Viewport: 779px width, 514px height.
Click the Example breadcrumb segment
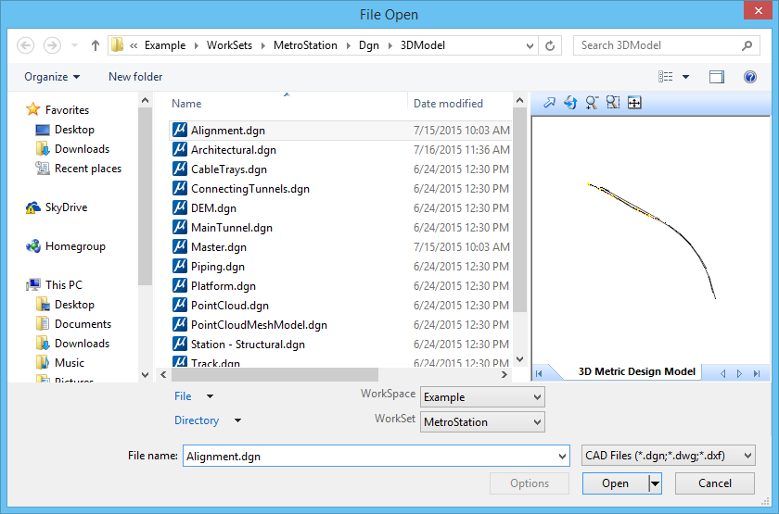pyautogui.click(x=165, y=45)
